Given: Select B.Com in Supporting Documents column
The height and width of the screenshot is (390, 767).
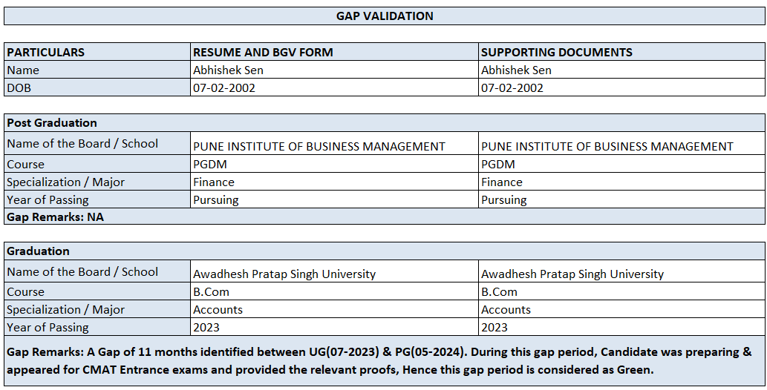Looking at the screenshot, I should point(499,291).
